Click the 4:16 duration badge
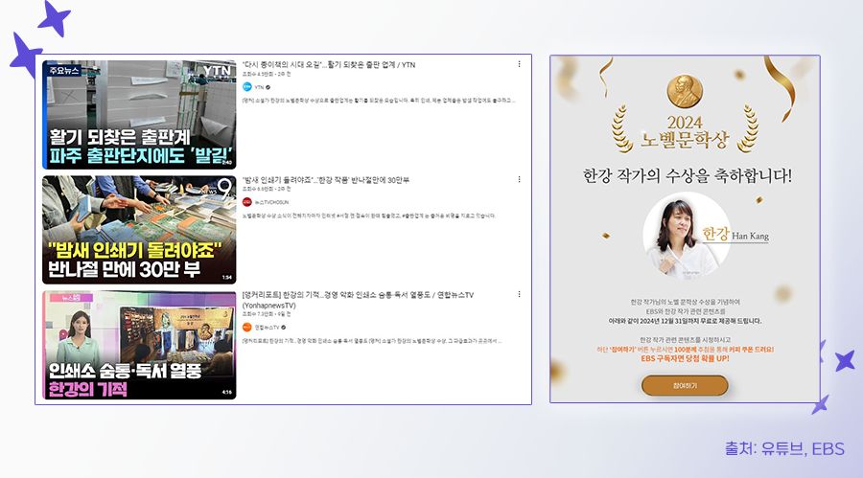Viewport: 863px width, 478px height. [x=226, y=392]
